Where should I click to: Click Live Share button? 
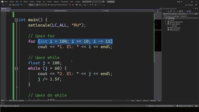pos(189,5)
